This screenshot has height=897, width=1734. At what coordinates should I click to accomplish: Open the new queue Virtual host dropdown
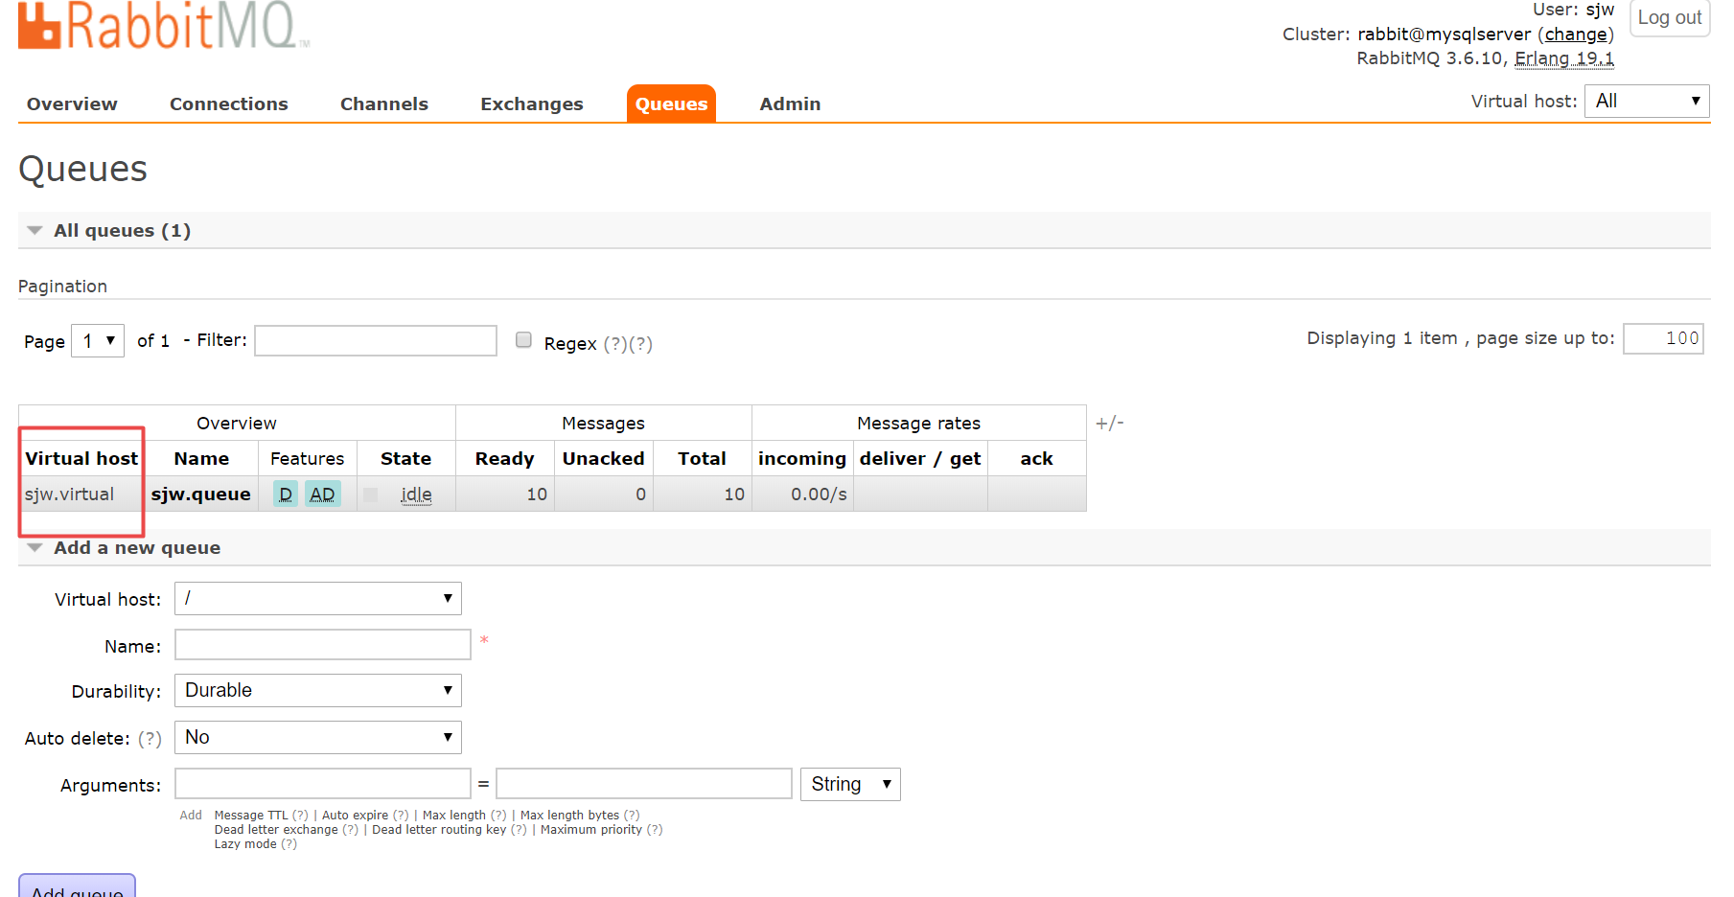point(318,598)
